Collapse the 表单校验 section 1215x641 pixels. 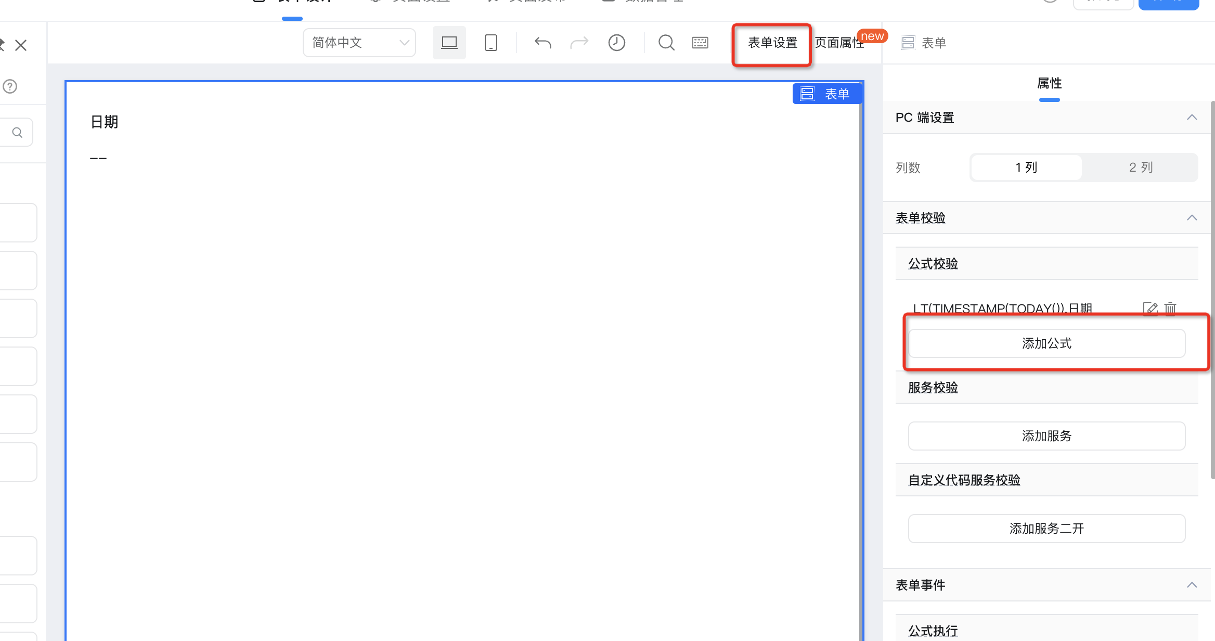pos(1192,218)
